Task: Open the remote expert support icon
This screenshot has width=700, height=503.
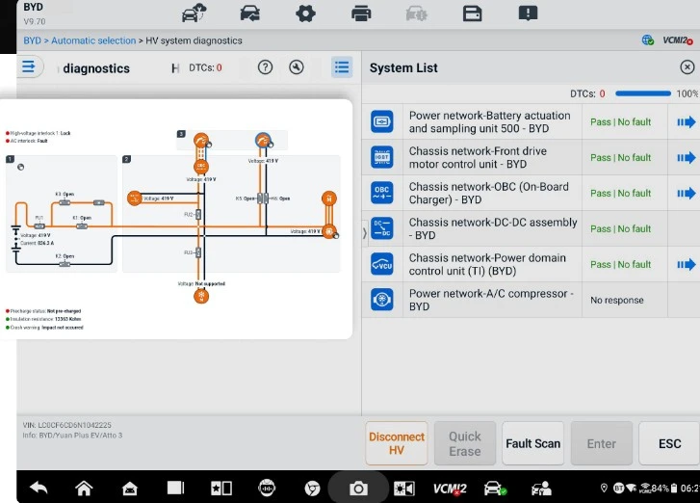Action: click(541, 489)
